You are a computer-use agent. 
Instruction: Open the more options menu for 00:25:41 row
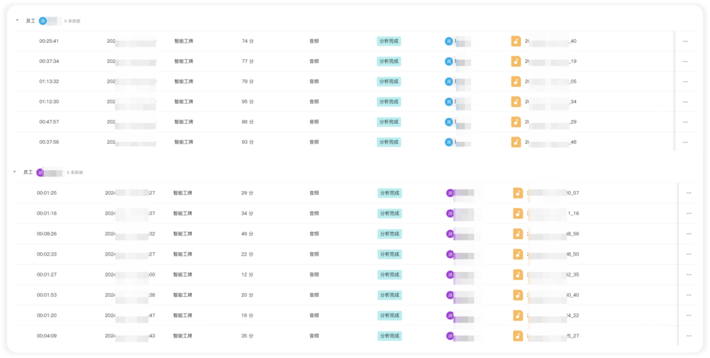[685, 41]
